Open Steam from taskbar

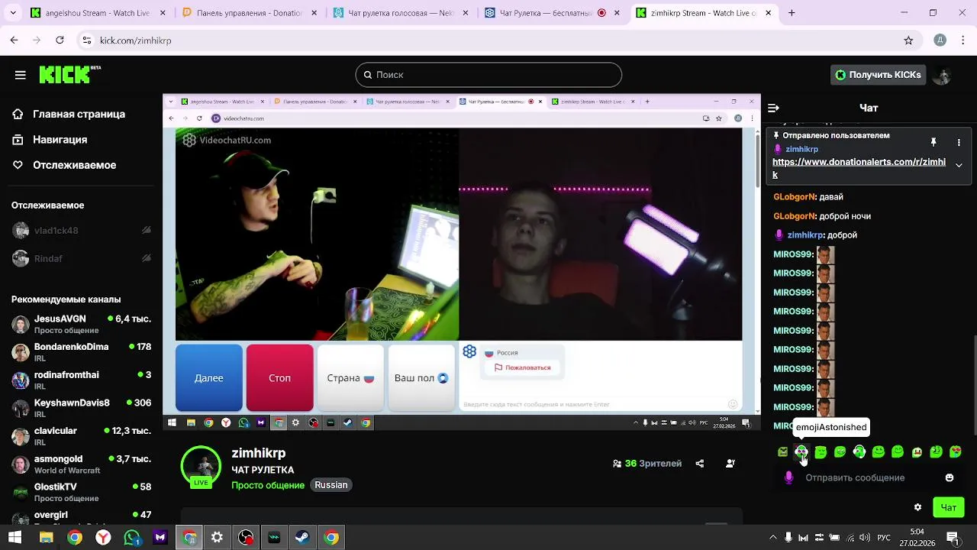302,538
